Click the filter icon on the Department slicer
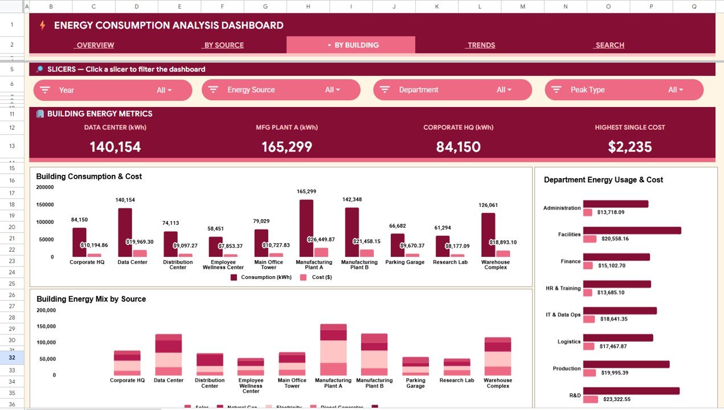The image size is (724, 410). (385, 89)
